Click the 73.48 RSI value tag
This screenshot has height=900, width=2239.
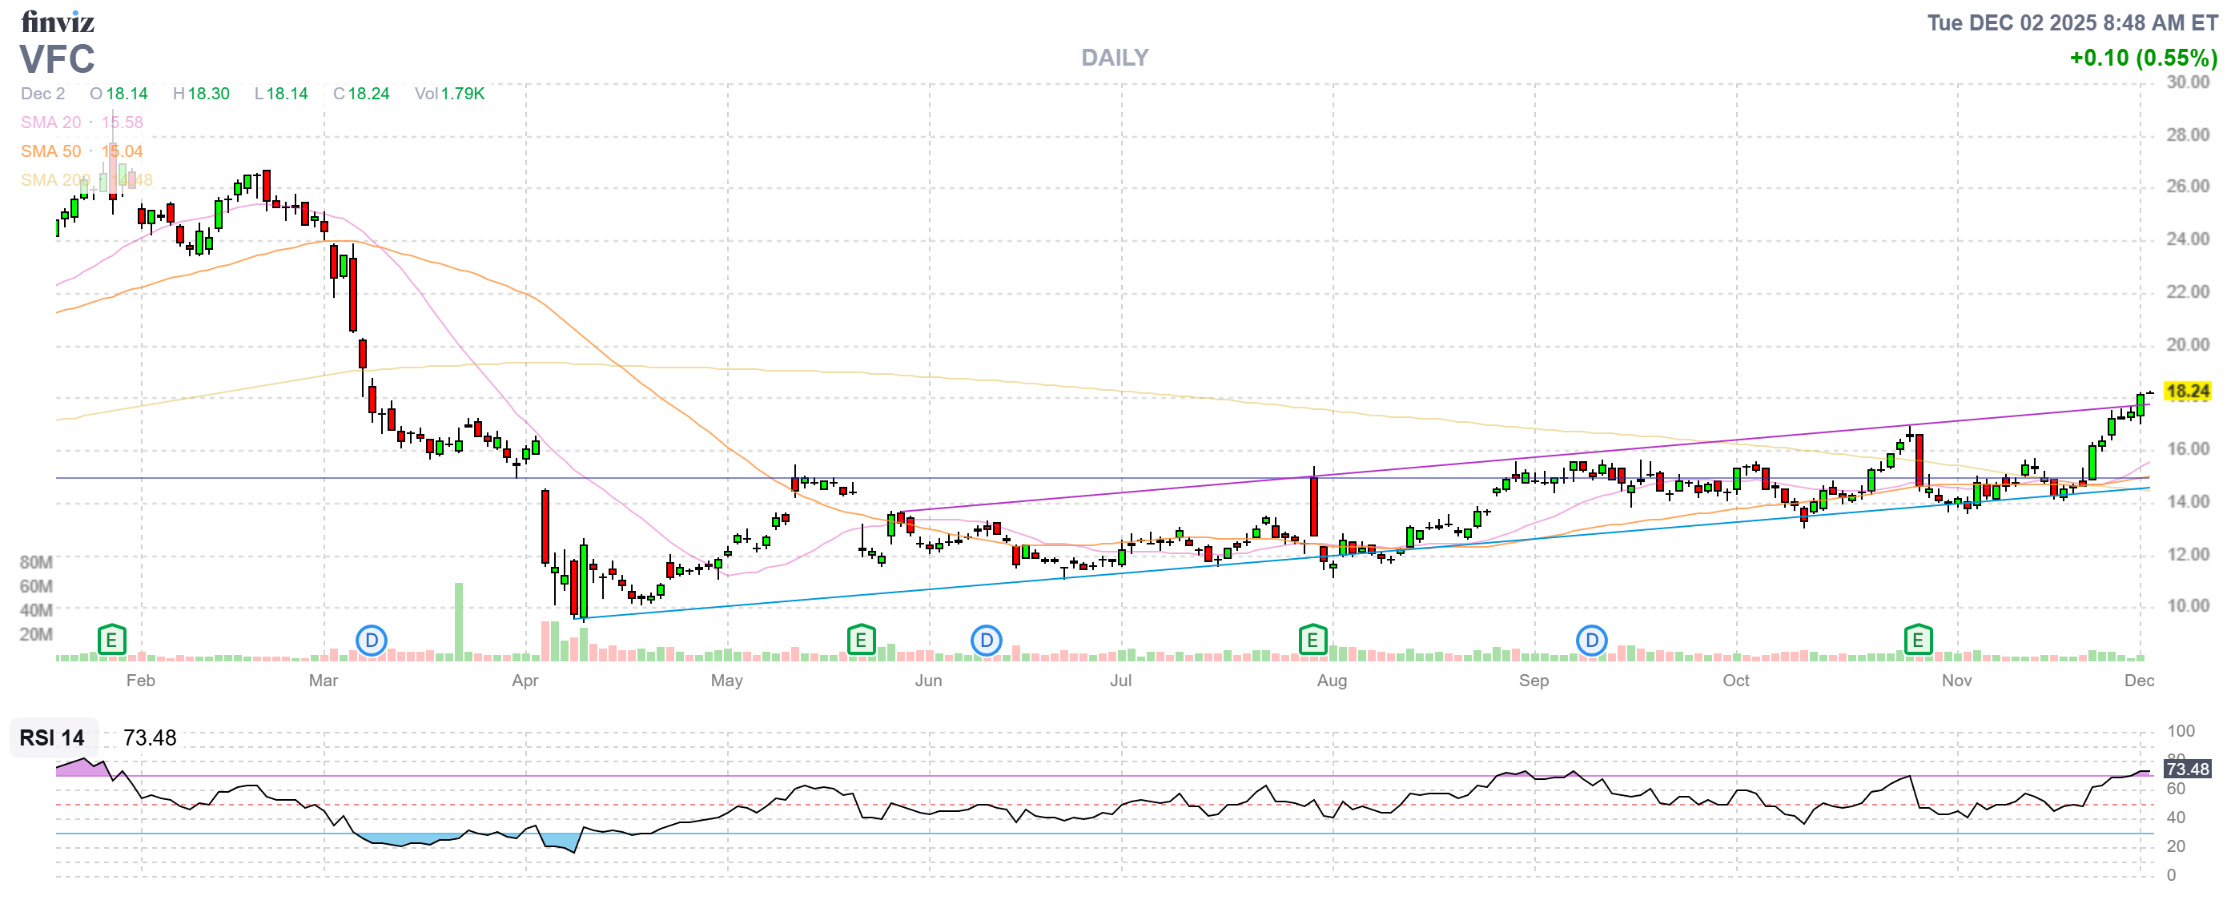tap(2187, 769)
